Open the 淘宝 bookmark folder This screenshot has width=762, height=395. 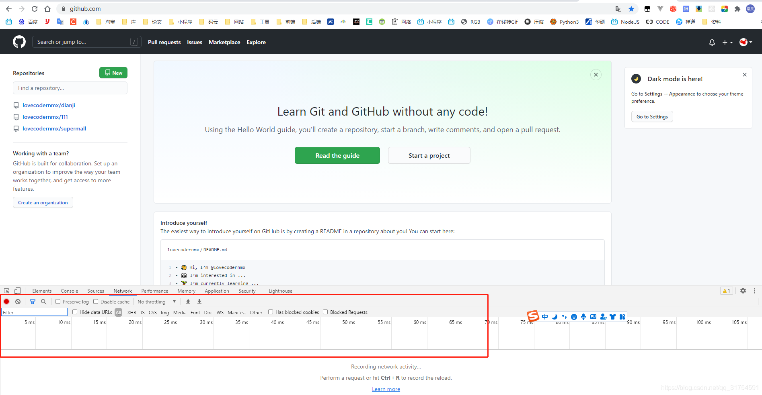pos(106,22)
